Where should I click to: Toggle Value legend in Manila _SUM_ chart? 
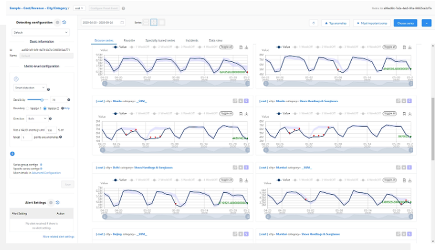120,114
